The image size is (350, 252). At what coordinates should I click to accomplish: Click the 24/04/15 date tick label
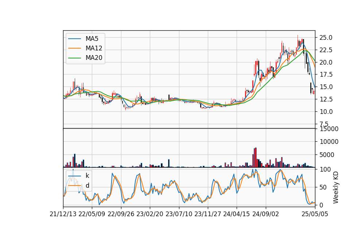pyautogui.click(x=237, y=214)
